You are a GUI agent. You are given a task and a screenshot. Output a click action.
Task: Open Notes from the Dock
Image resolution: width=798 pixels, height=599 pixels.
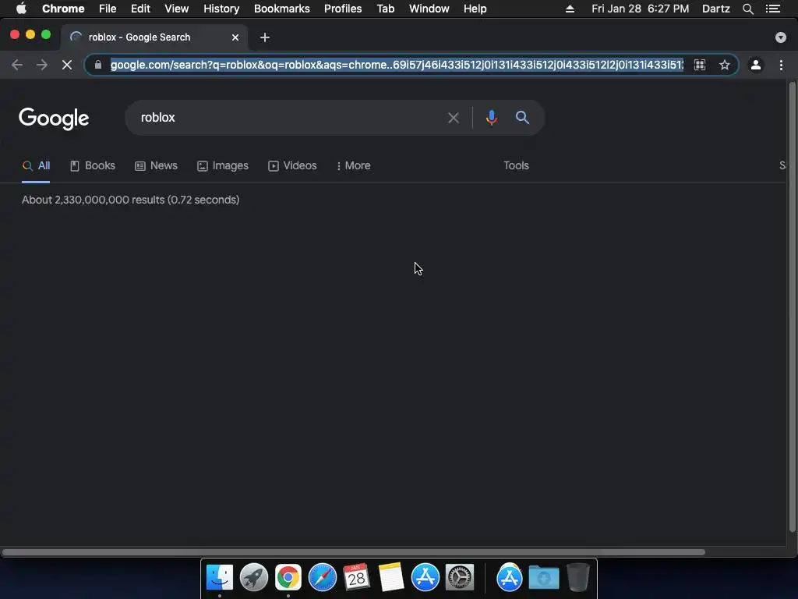tap(391, 577)
